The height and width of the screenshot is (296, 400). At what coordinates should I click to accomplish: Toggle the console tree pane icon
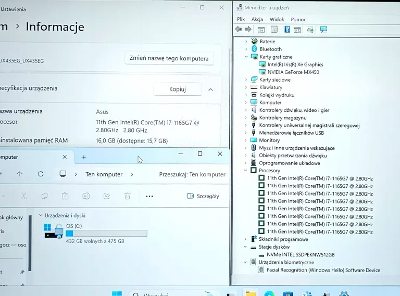(261, 30)
